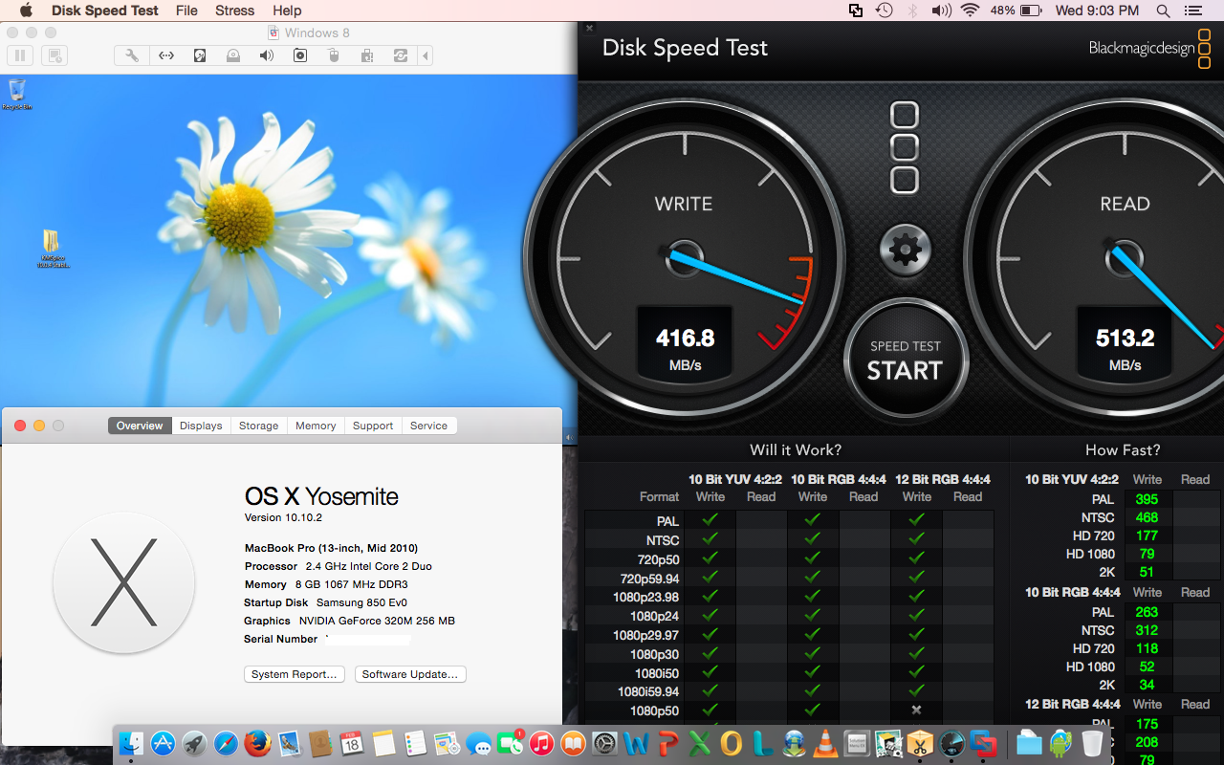Click the camera device icon in VM toolbar
Image resolution: width=1224 pixels, height=765 pixels.
point(300,55)
